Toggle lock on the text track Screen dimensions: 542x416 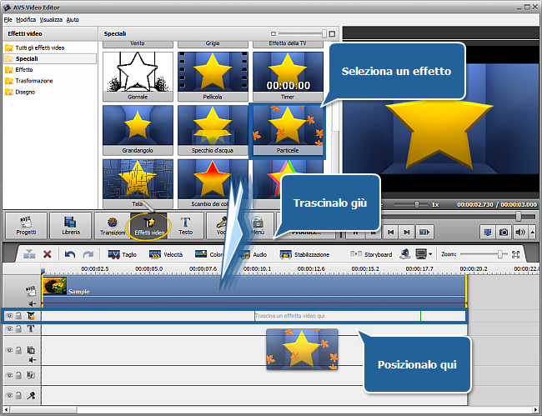pos(20,329)
